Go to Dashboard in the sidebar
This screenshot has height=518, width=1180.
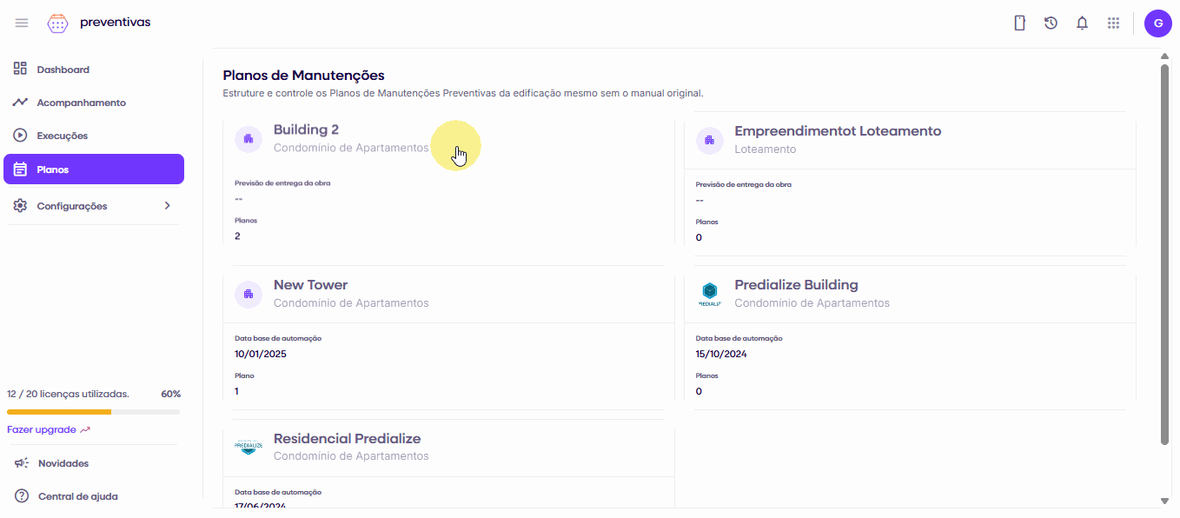pyautogui.click(x=94, y=70)
